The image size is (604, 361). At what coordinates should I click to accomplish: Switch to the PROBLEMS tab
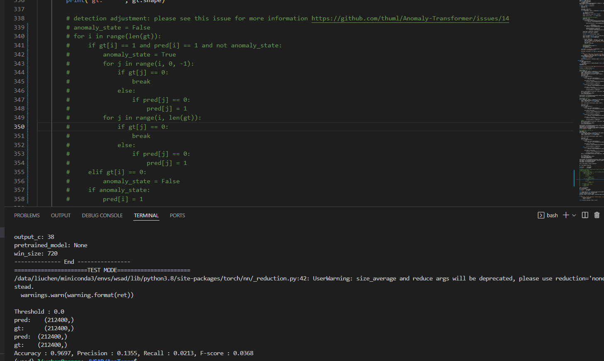[x=27, y=215]
